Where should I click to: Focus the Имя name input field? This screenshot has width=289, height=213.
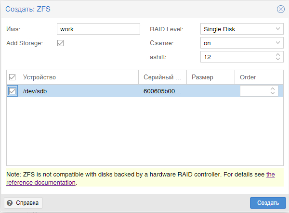(98, 29)
